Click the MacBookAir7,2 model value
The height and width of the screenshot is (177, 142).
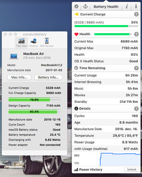point(52,65)
